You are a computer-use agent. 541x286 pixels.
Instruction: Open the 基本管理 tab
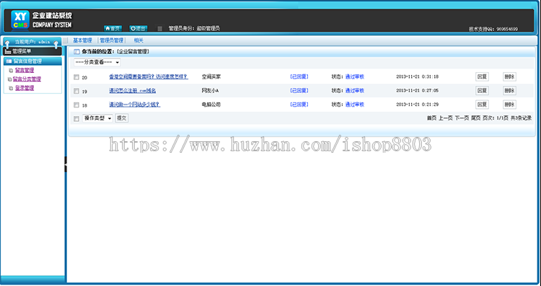click(x=82, y=40)
